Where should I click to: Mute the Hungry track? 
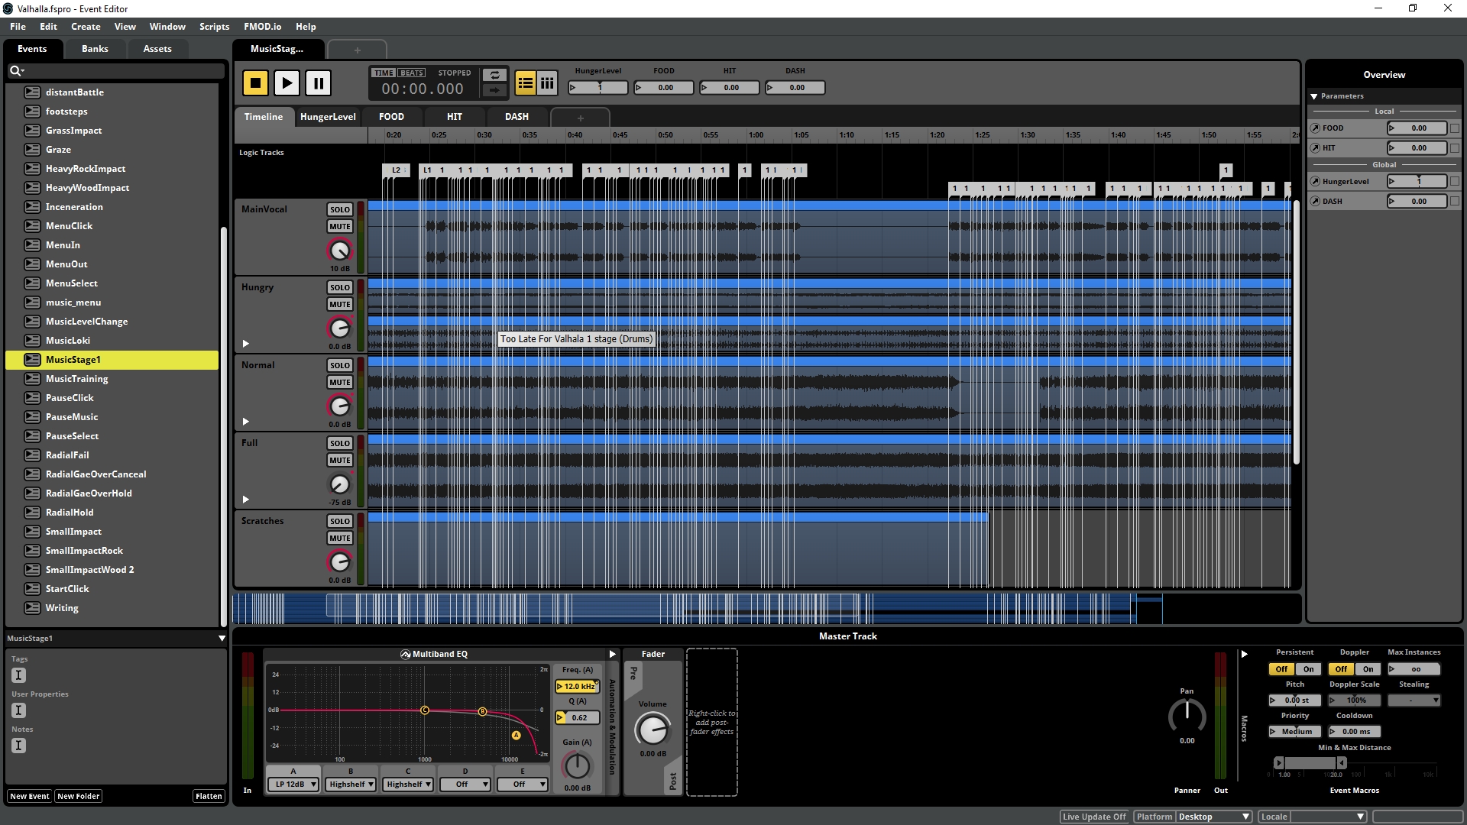click(340, 304)
